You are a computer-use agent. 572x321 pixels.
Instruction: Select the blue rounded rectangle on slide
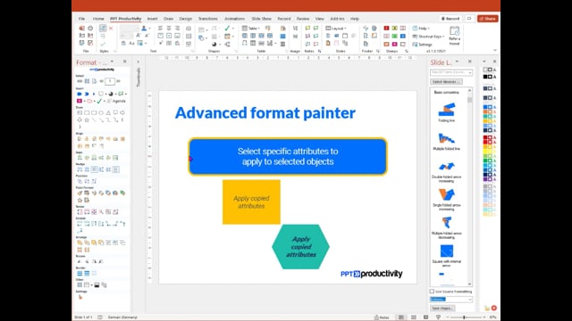coord(288,157)
